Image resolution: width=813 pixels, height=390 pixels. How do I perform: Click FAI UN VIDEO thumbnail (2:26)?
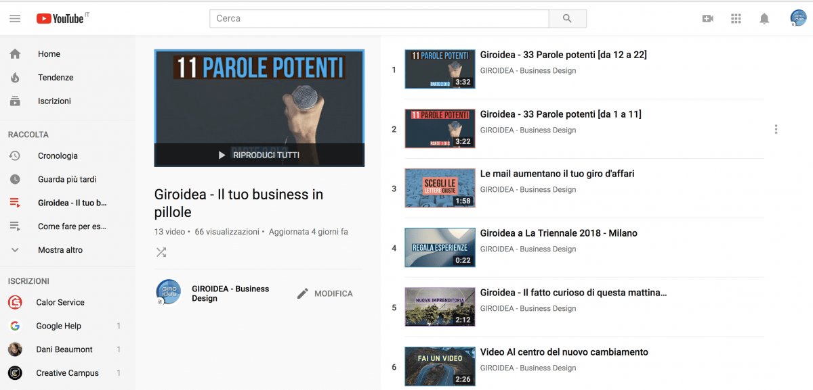[440, 366]
